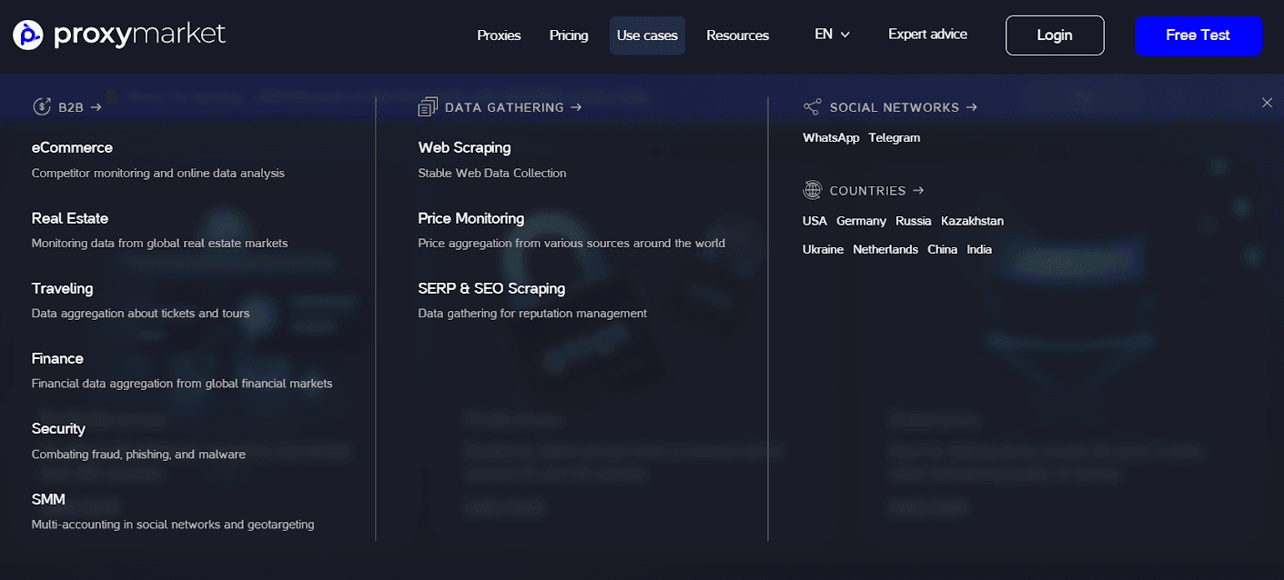Open the Web Scraping use case
This screenshot has height=580, width=1284.
pyautogui.click(x=464, y=147)
